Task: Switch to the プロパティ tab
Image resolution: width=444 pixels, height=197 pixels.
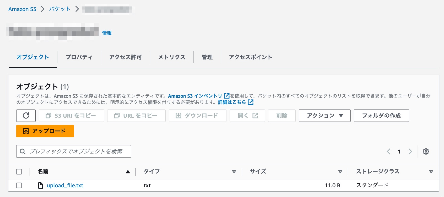Action: pos(79,57)
